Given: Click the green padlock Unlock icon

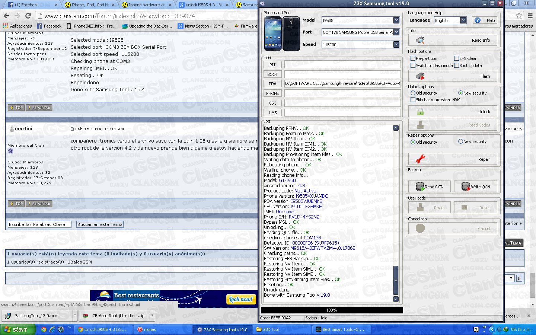Looking at the screenshot, I should (420, 111).
